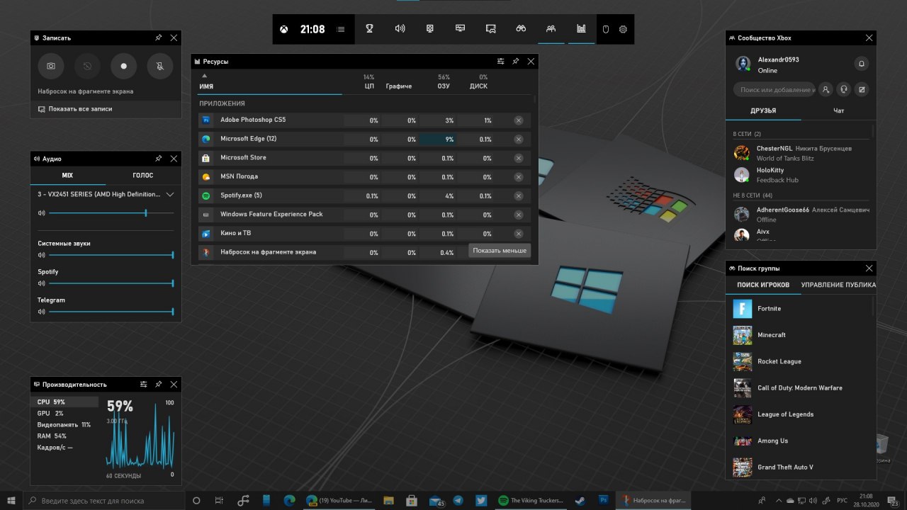Pin the Аудио widget

tap(159, 159)
